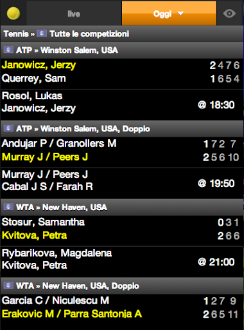Select the Oggi tab
The width and height of the screenshot is (244, 330).
point(169,14)
